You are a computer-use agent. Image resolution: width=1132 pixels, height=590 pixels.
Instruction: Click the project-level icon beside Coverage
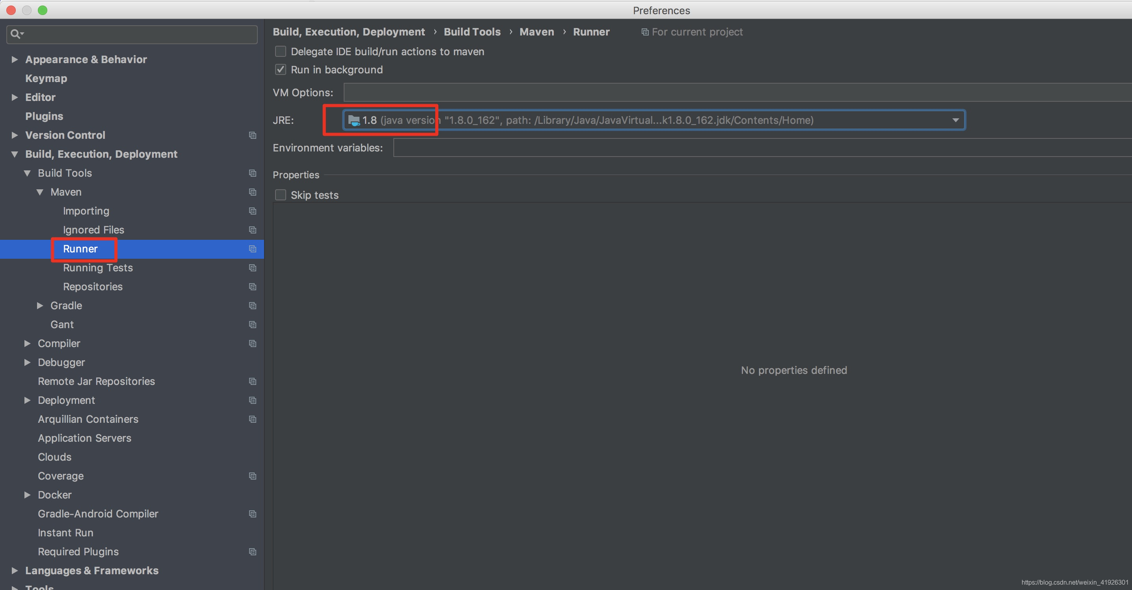[252, 476]
